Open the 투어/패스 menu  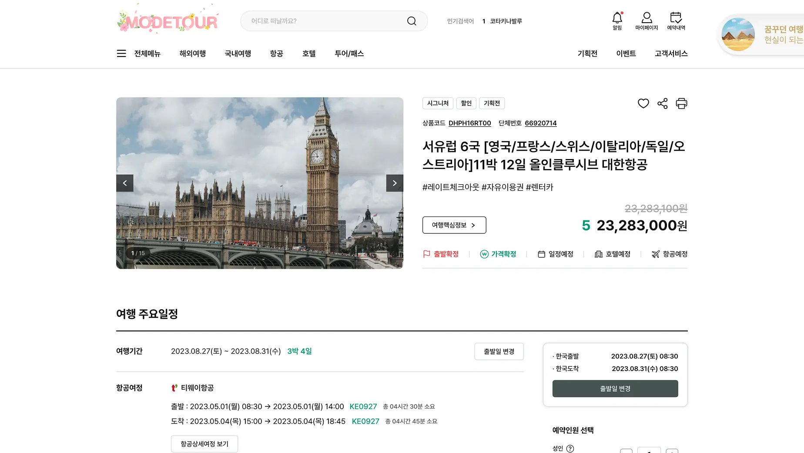coord(349,54)
